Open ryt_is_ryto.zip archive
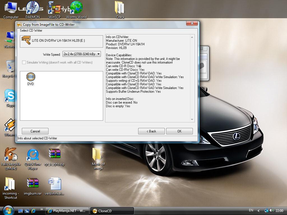The height and width of the screenshot is (215, 287). pyautogui.click(x=55, y=157)
